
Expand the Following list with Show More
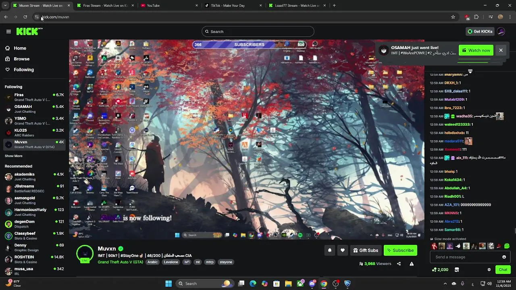pos(14,156)
